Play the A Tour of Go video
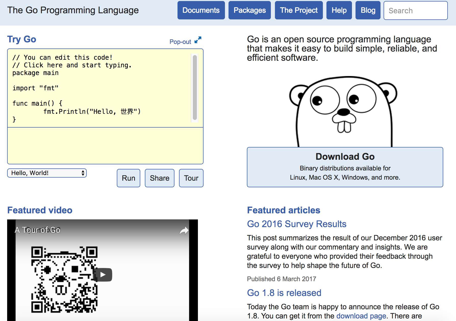Screen dimensions: 456x321 pos(103,275)
